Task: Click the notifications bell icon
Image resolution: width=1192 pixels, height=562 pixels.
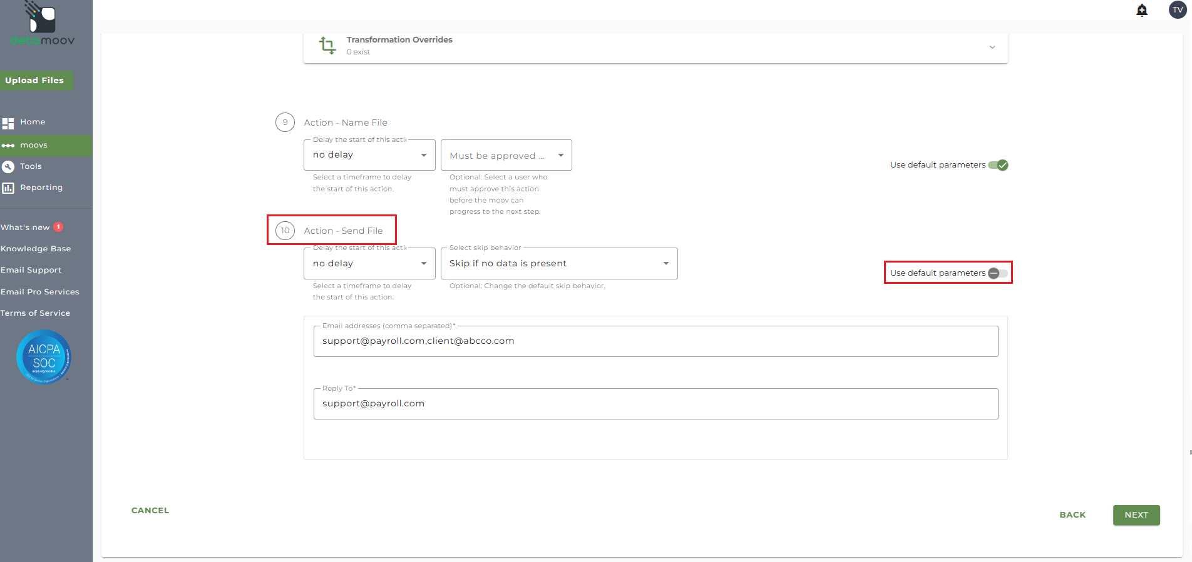Action: [1142, 10]
